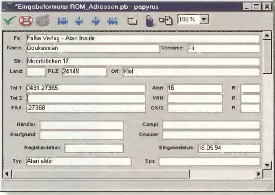Open the 100 % zoom dropdown
This screenshot has height=195, width=275.
click(x=204, y=19)
